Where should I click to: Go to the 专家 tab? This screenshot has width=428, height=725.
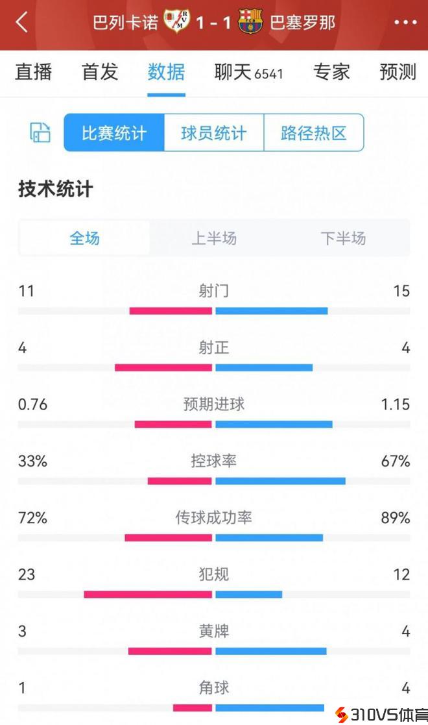click(x=331, y=72)
